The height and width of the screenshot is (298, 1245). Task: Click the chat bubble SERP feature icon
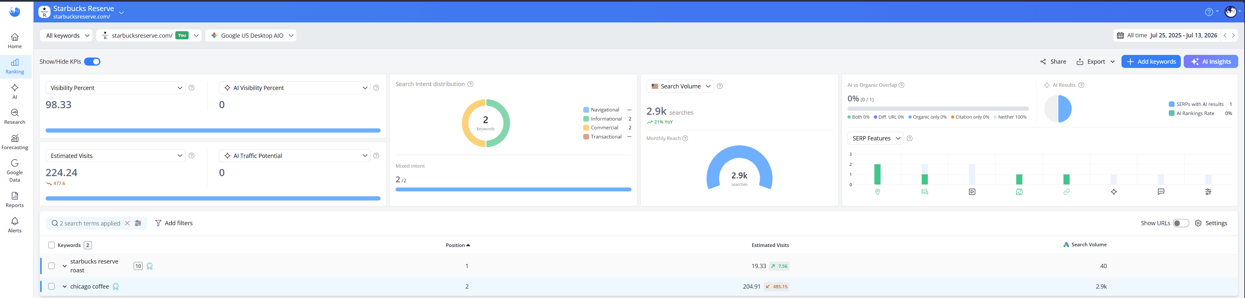[x=1161, y=192]
